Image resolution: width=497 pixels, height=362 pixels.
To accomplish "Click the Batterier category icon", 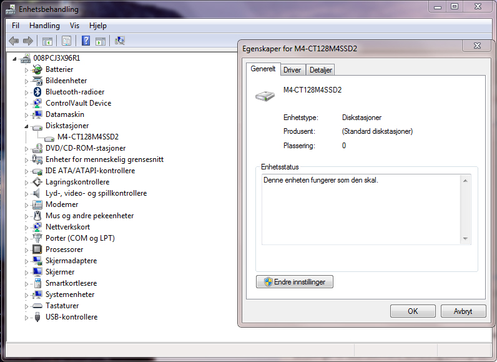I will (37, 69).
